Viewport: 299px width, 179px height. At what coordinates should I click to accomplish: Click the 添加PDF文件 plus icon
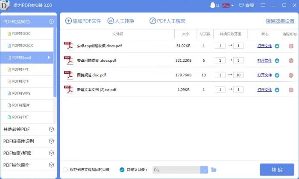click(x=68, y=21)
